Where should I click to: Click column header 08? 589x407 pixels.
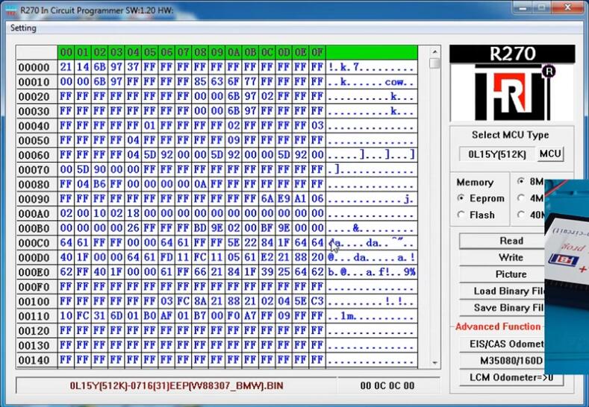click(200, 52)
